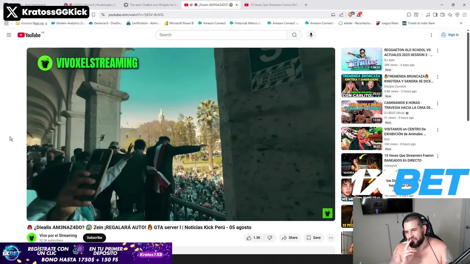Open TREMENDA BRONCAZA video thumbnail

coord(362,86)
